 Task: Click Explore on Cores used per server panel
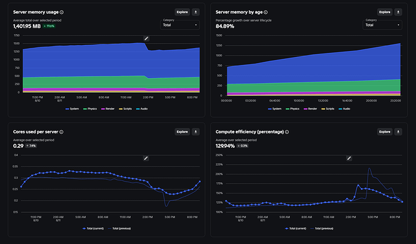click(x=182, y=132)
